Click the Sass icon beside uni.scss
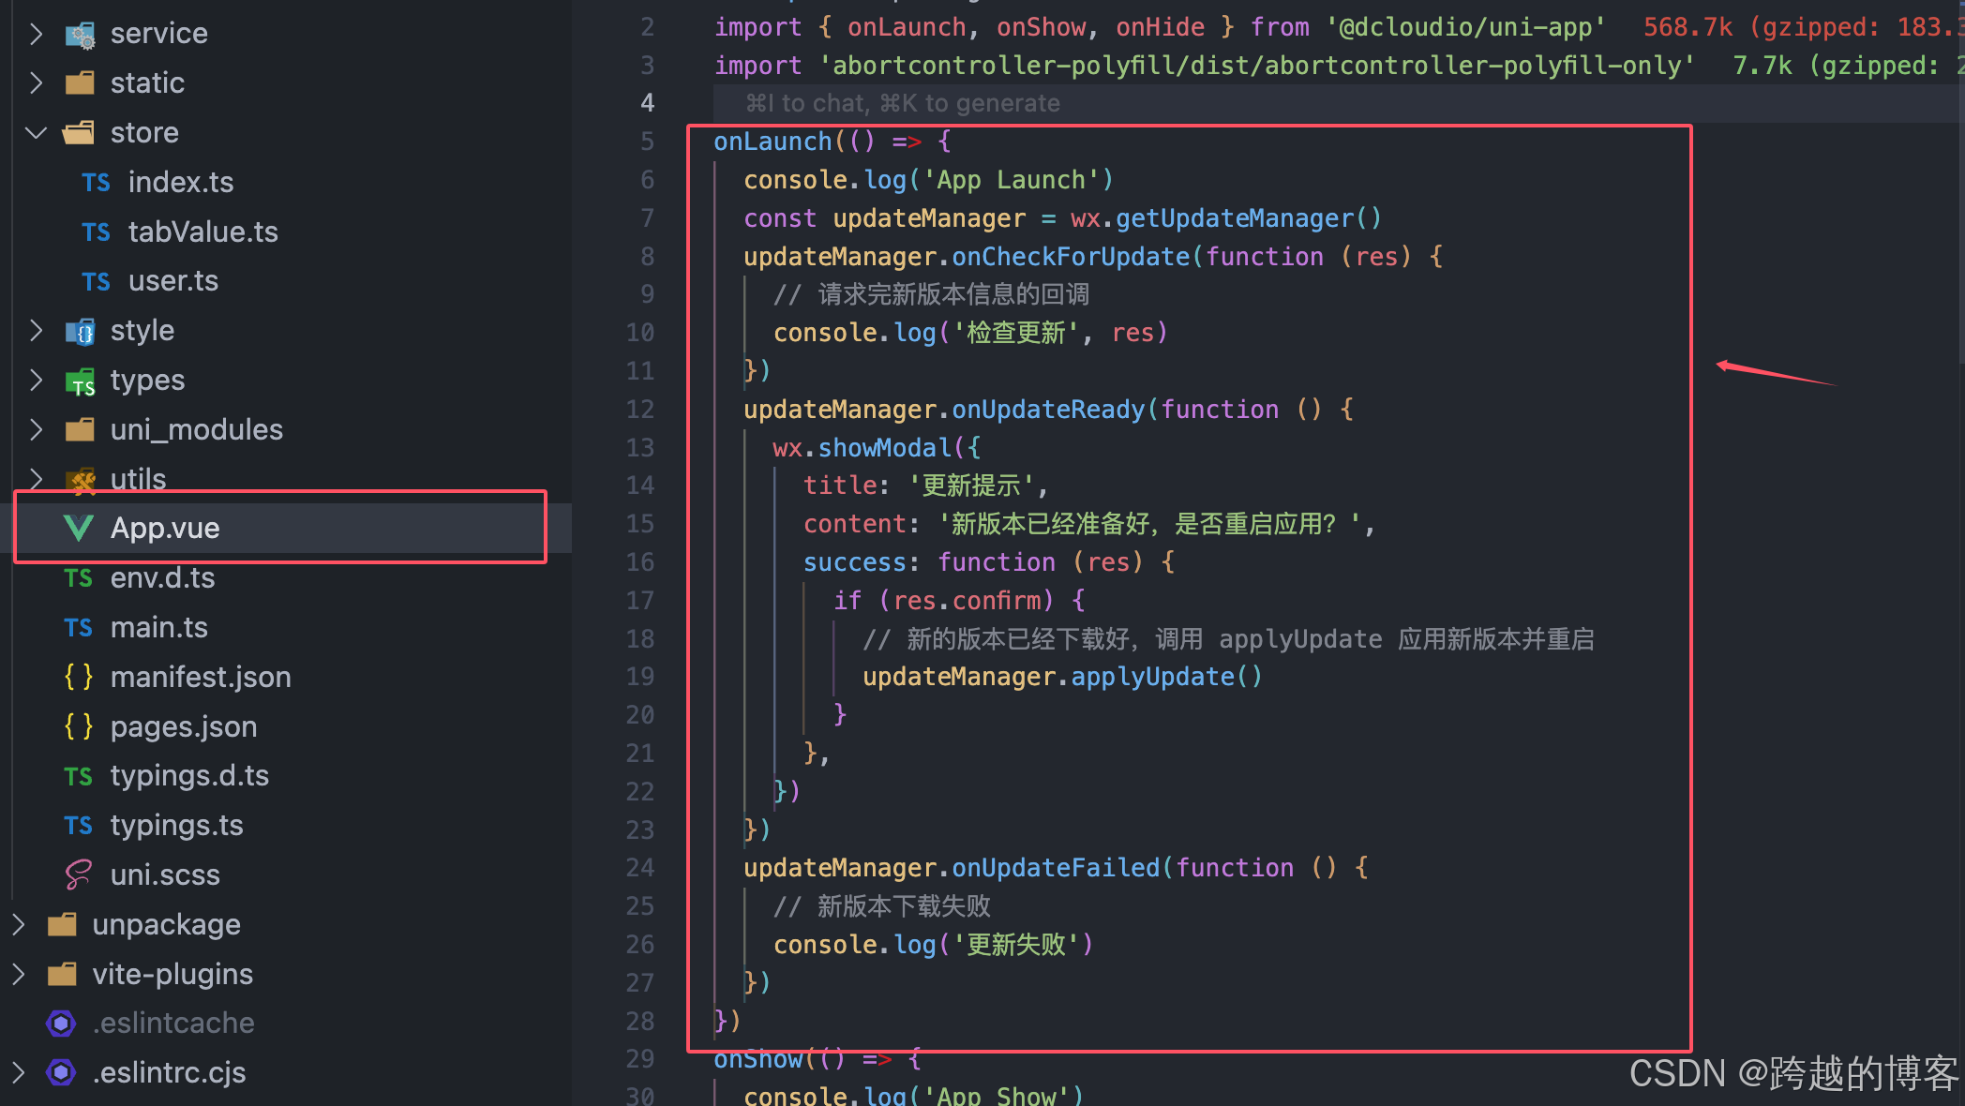The image size is (1965, 1106). [x=78, y=875]
